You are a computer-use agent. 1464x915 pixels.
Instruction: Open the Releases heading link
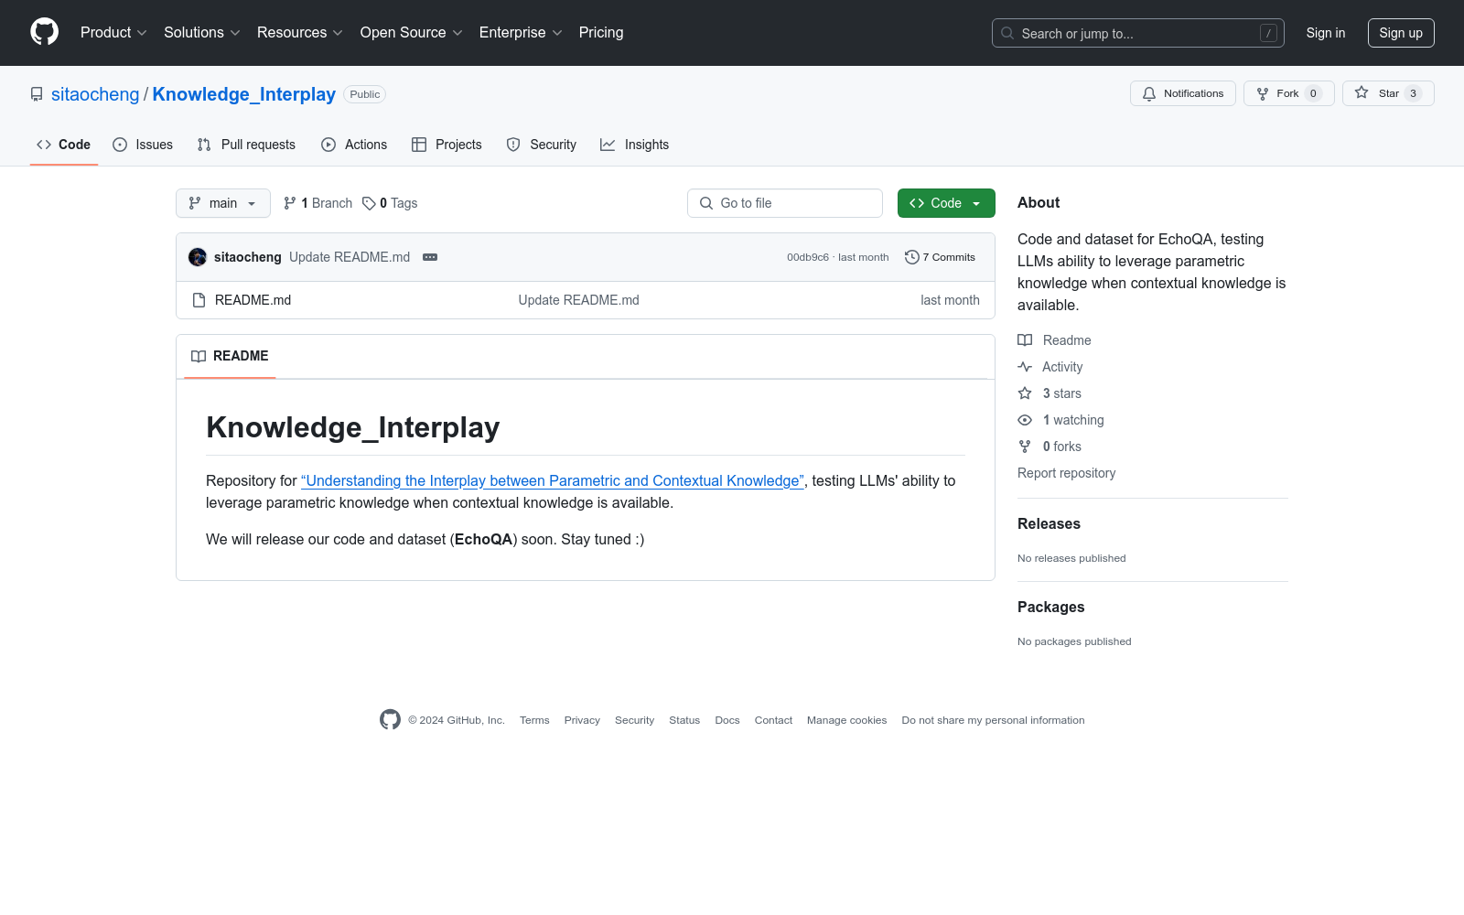[x=1049, y=523]
